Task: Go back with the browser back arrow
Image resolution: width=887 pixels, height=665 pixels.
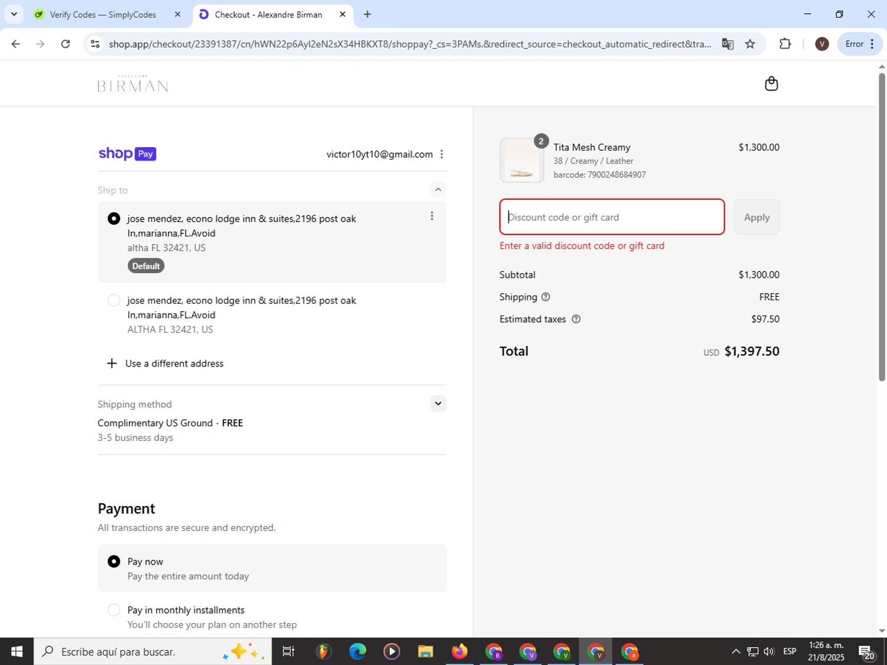Action: (x=16, y=44)
